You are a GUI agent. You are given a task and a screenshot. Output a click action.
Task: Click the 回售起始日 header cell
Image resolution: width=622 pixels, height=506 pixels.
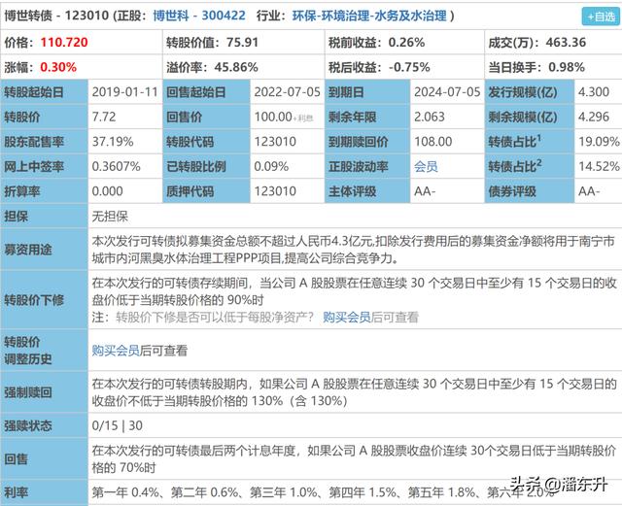(x=206, y=92)
